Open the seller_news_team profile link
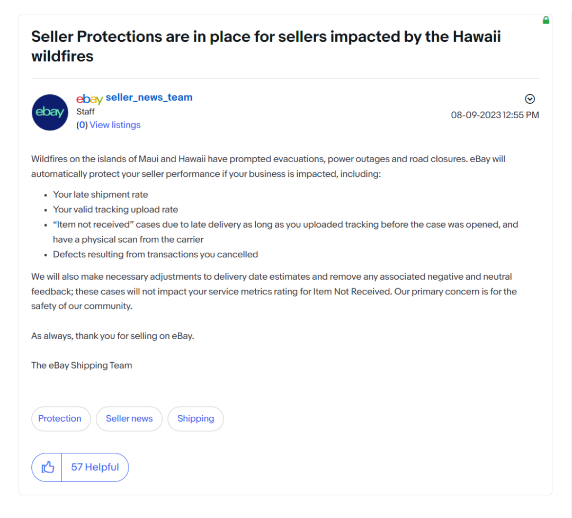Image resolution: width=572 pixels, height=518 pixels. [149, 97]
